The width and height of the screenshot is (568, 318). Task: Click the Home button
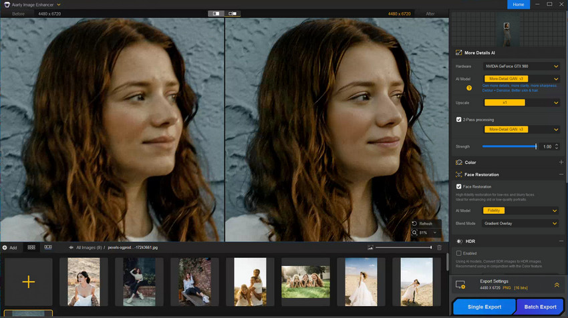point(519,5)
